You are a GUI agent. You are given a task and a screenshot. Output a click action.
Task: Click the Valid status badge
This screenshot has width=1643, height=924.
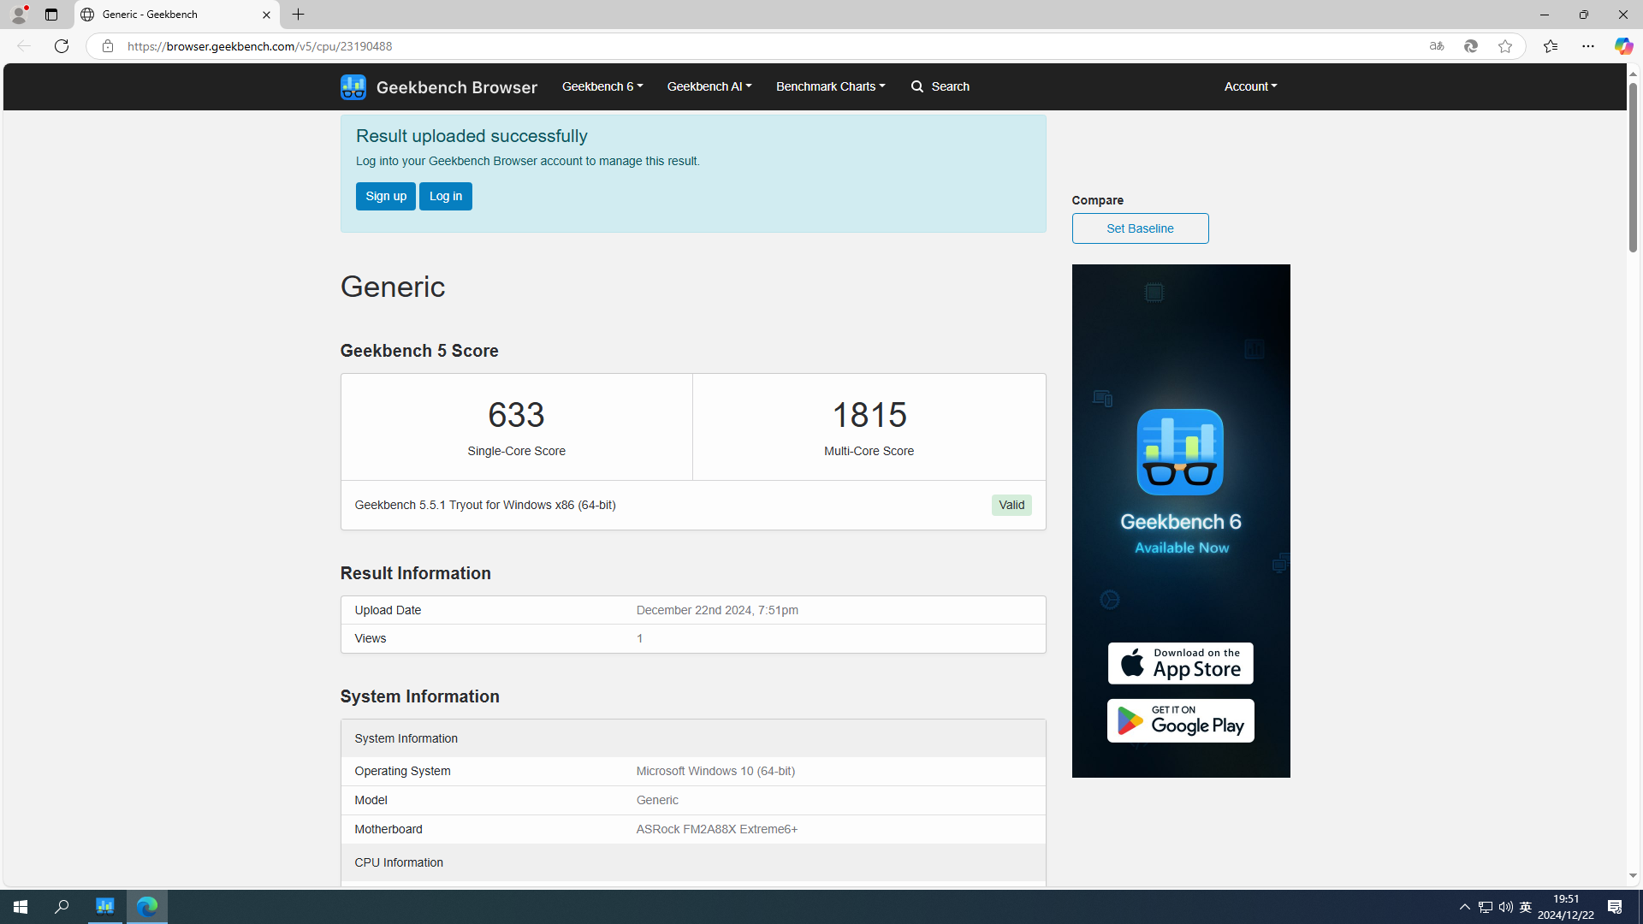[x=1011, y=505]
